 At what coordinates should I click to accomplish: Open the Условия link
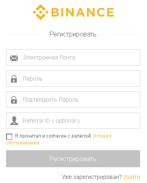(x=102, y=136)
